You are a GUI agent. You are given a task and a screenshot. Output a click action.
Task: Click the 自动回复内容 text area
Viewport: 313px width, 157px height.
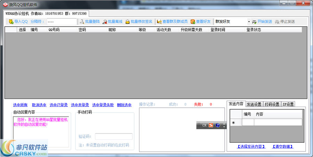41,132
